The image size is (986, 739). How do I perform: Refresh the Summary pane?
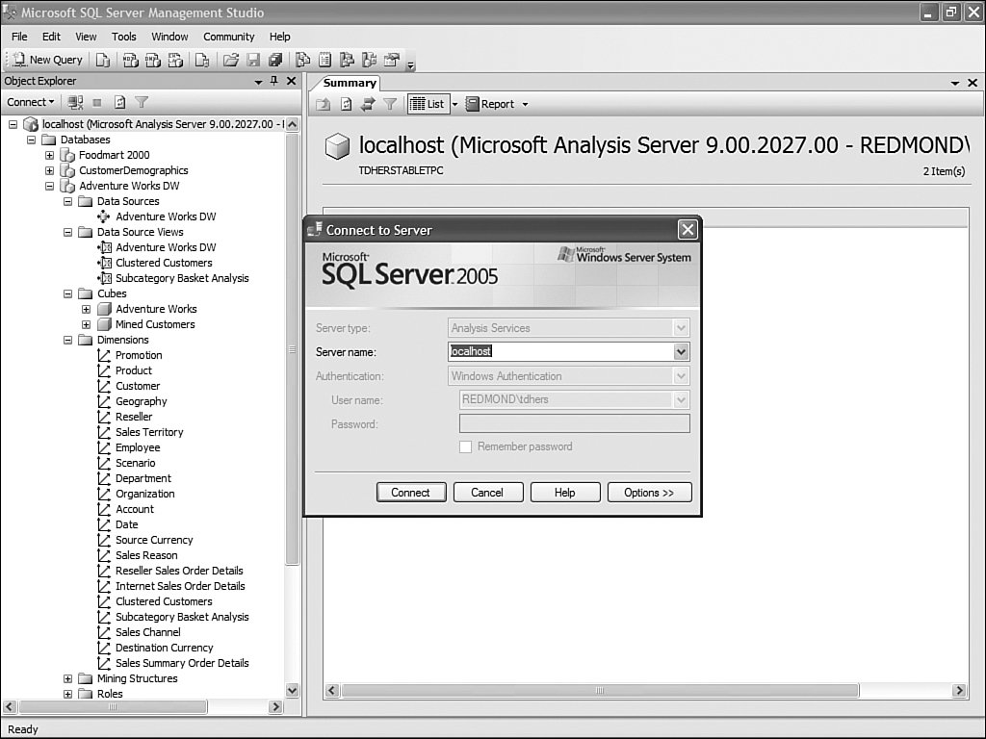[x=346, y=104]
